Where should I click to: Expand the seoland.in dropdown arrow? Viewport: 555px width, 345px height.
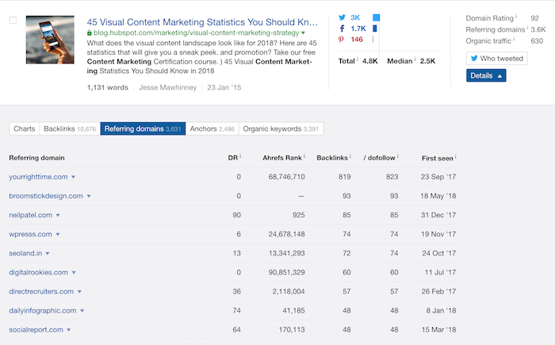tap(48, 253)
